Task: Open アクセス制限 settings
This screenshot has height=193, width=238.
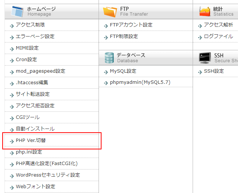Action: pos(30,25)
